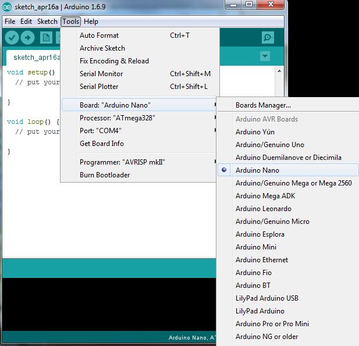Select Arduino Yún board
The image size is (359, 346).
[288, 132]
